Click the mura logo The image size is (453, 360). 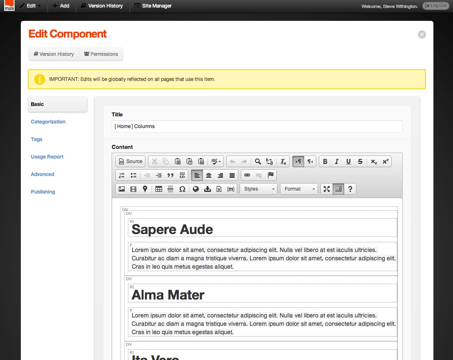pyautogui.click(x=9, y=6)
